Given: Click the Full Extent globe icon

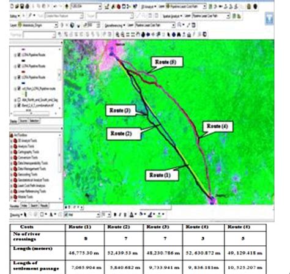Looking at the screenshot, I should (x=143, y=35).
